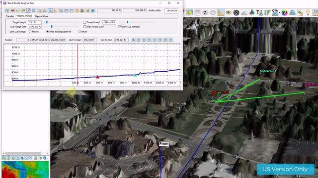Click the dark green save icon in Travel Route toolbar
The image size is (318, 178).
(x=82, y=11)
